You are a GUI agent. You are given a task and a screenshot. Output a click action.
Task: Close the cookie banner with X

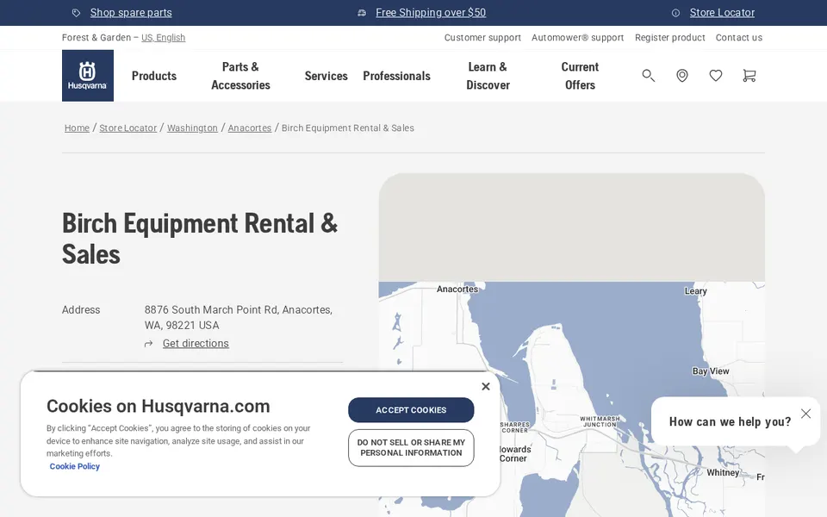(x=486, y=387)
